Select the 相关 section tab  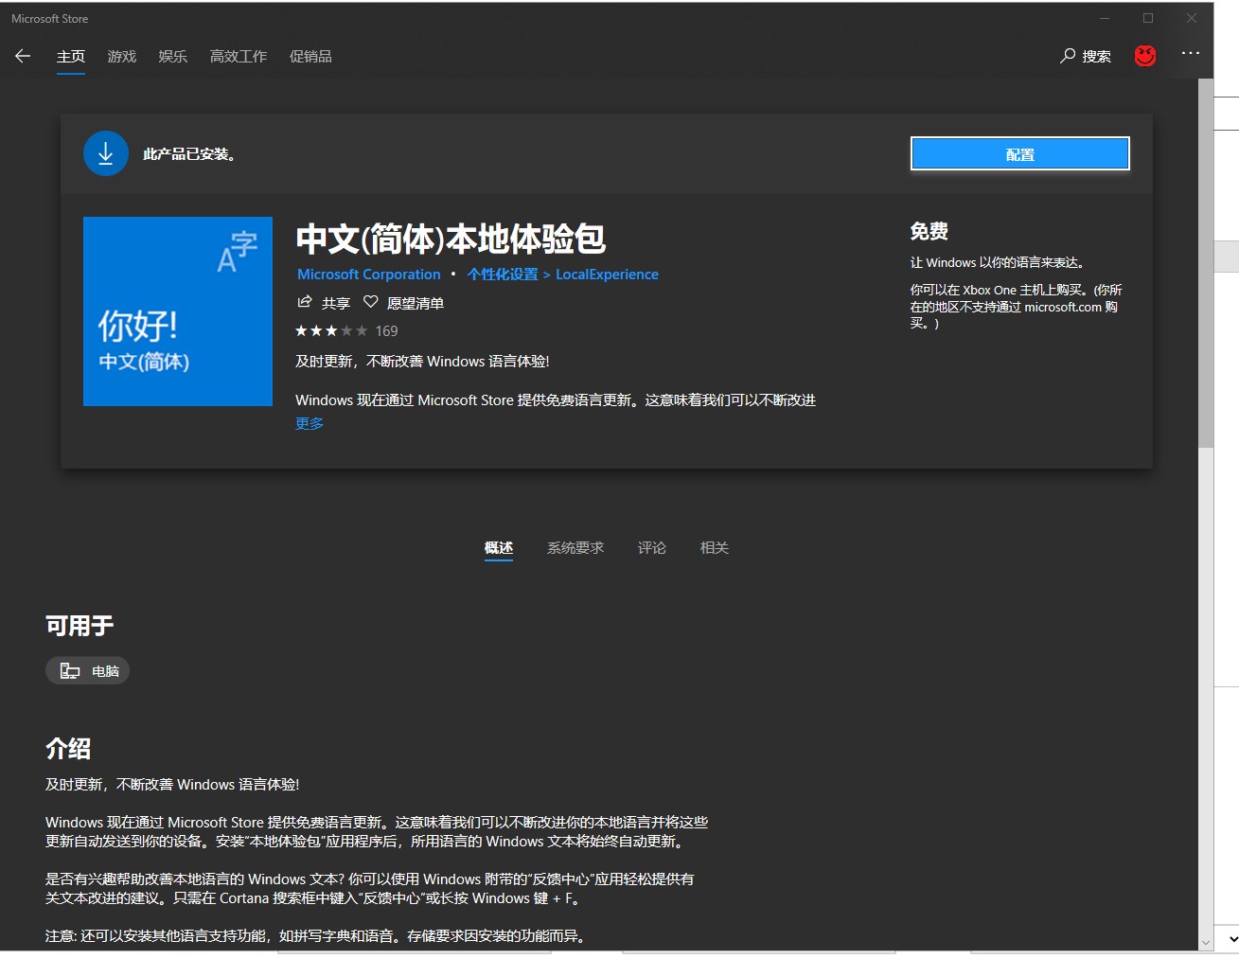click(715, 548)
